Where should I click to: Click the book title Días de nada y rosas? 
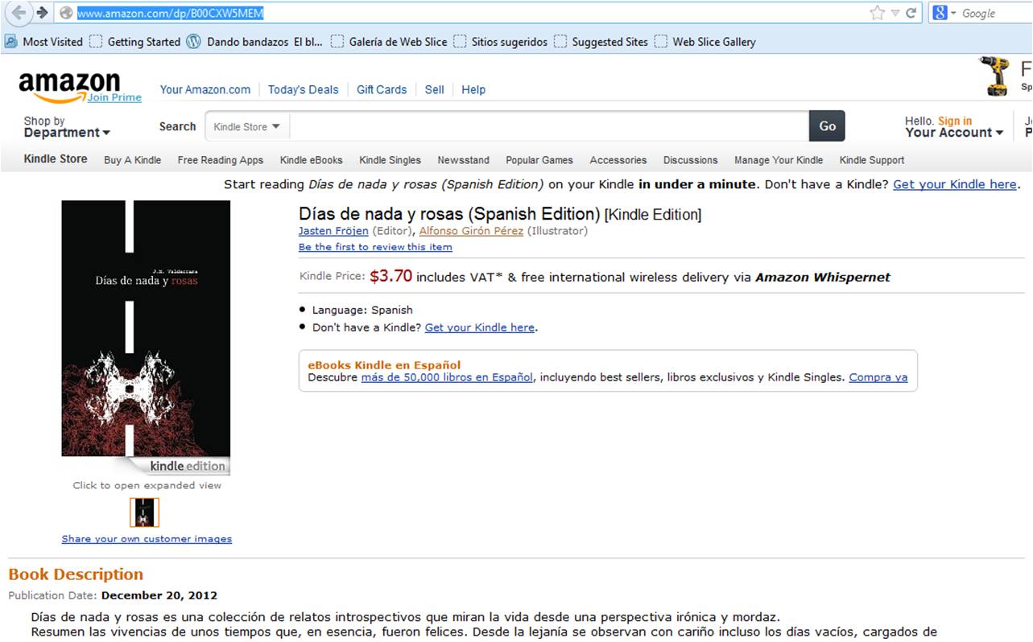(x=449, y=214)
